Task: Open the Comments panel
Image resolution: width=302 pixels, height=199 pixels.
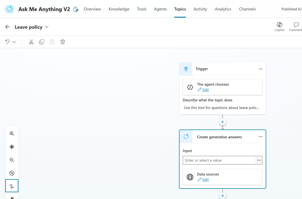Action: pos(296,26)
